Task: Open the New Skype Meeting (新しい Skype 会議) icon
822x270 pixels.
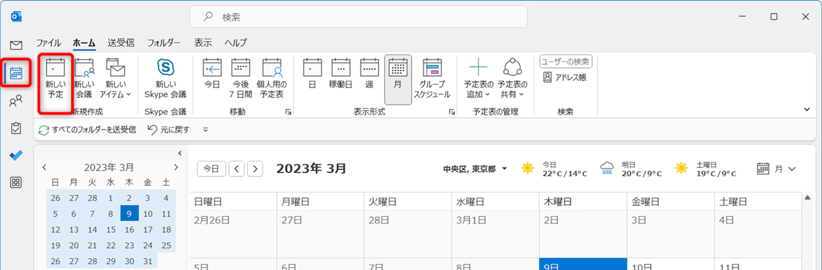Action: point(165,79)
